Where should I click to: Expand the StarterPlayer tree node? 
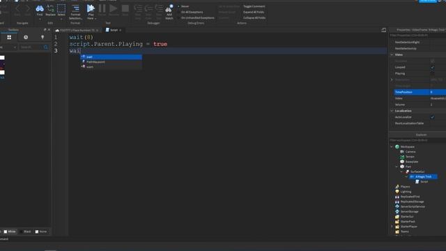coord(392,227)
